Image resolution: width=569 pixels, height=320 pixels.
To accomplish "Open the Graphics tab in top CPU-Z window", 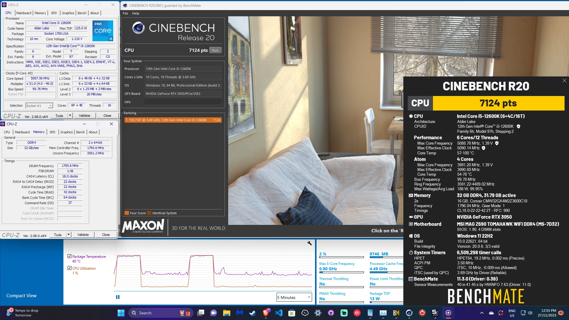I will (x=68, y=13).
